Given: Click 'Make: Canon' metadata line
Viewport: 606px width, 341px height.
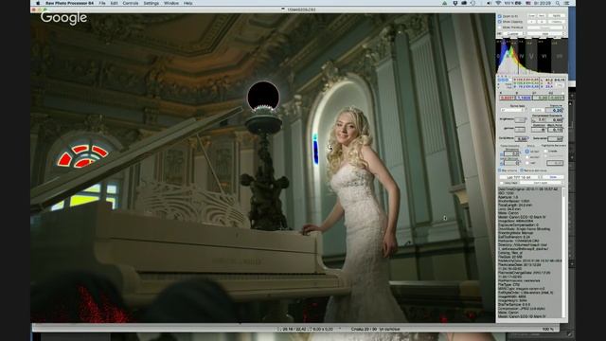Looking at the screenshot, I should click(508, 213).
